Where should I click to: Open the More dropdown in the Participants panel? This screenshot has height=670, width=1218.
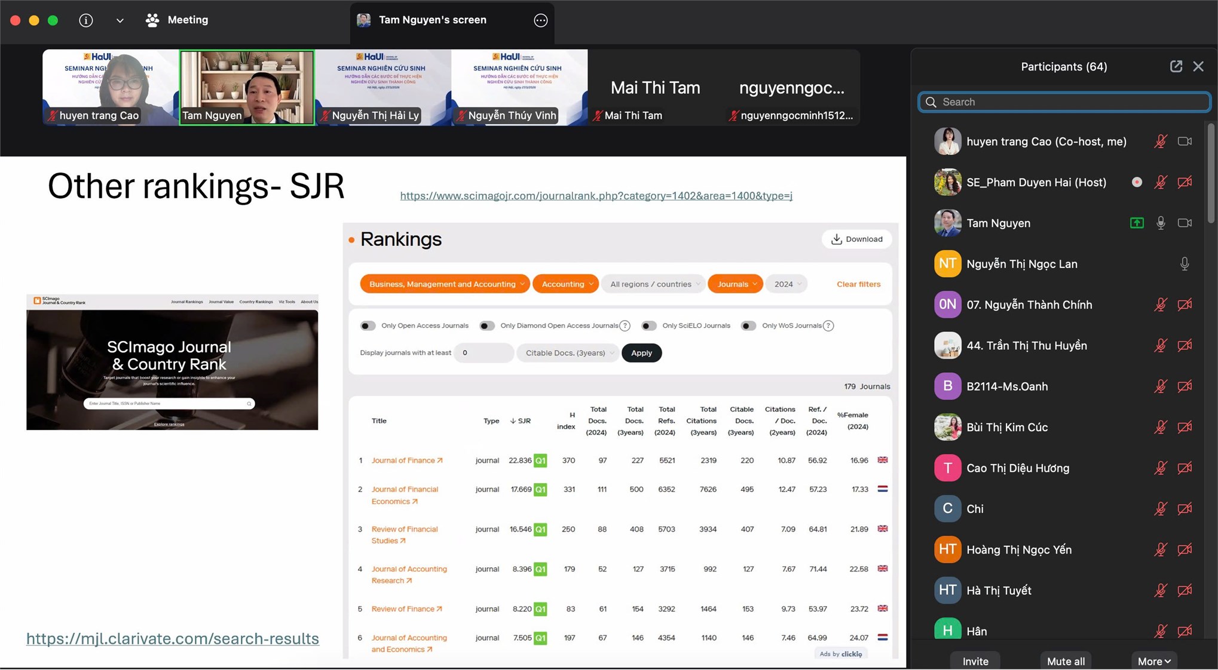click(1153, 661)
